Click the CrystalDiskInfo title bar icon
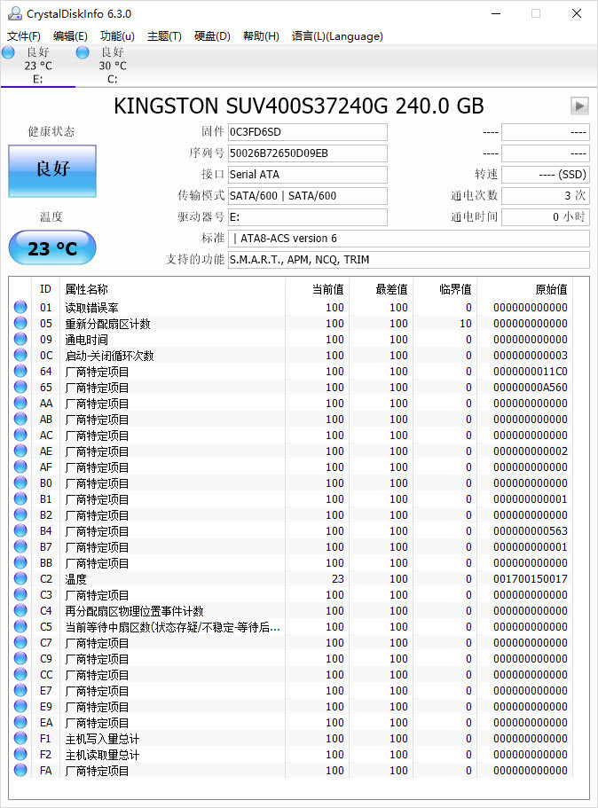This screenshot has height=808, width=598. (15, 13)
